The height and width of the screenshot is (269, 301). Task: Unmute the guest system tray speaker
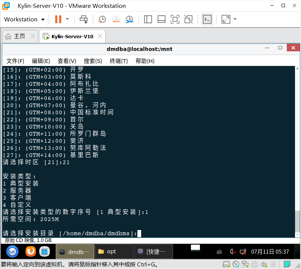click(232, 251)
